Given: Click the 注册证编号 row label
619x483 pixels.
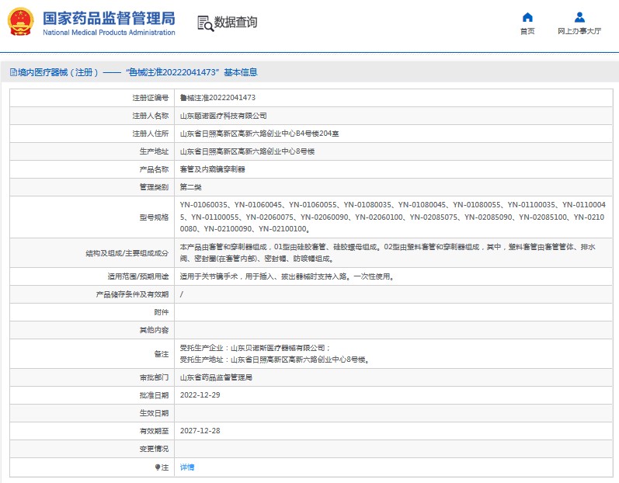Looking at the screenshot, I should pos(151,98).
